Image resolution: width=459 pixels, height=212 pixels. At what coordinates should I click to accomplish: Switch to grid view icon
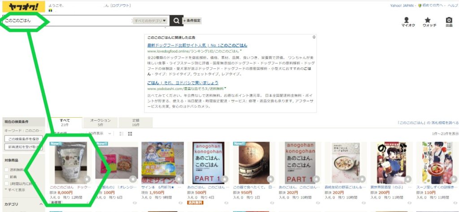click(x=130, y=134)
